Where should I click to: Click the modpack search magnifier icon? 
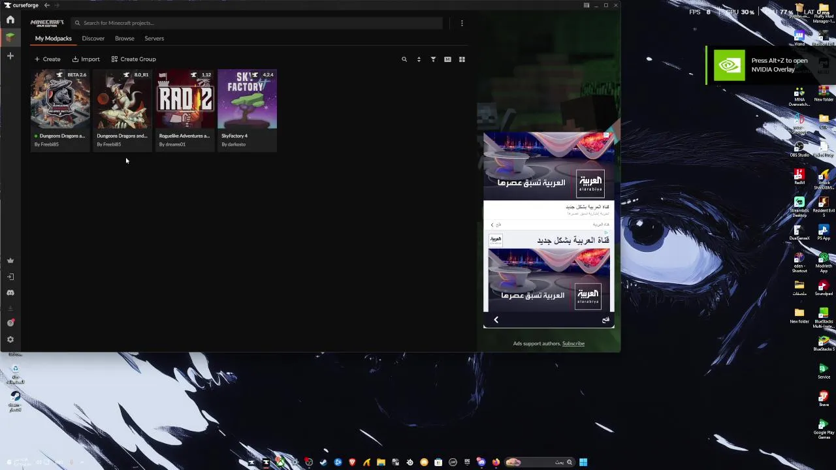click(404, 59)
